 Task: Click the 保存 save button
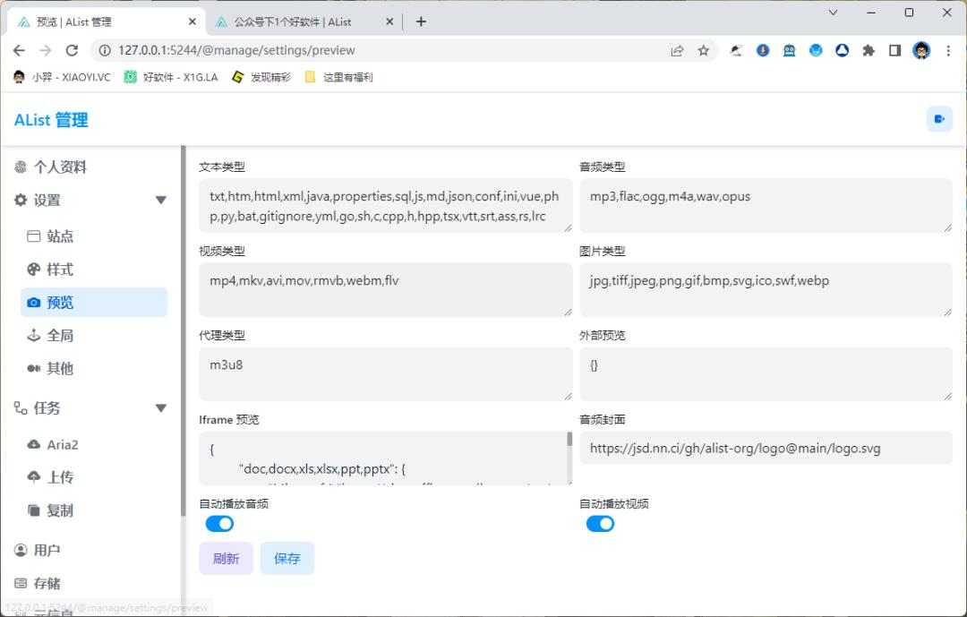click(x=286, y=558)
